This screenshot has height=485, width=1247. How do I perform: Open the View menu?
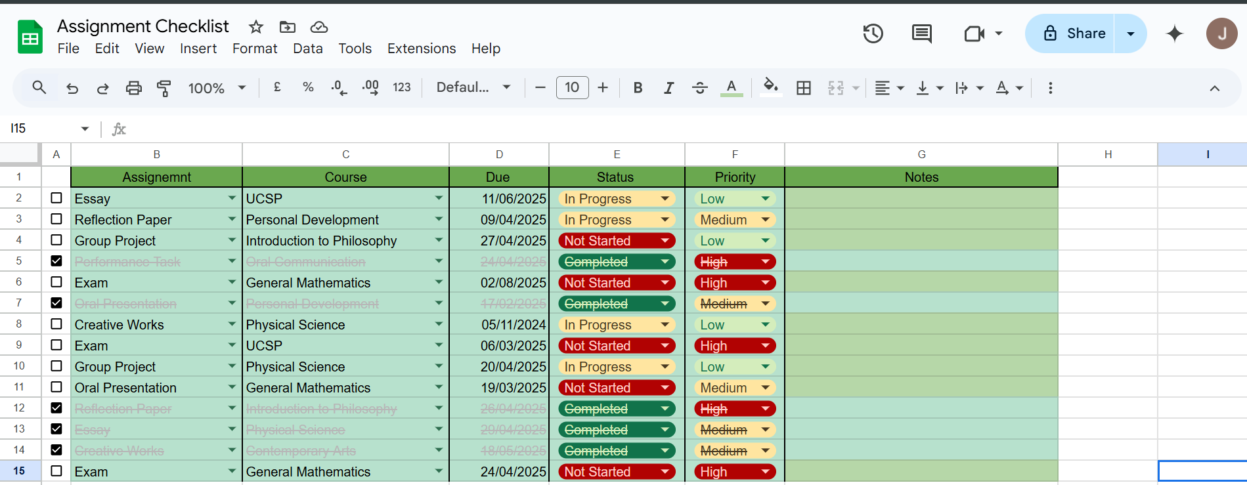pos(150,49)
